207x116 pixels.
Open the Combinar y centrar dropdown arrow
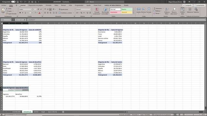73,13
